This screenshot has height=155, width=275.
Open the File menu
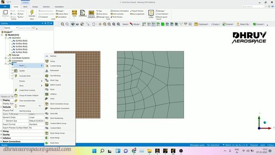coord(5,6)
